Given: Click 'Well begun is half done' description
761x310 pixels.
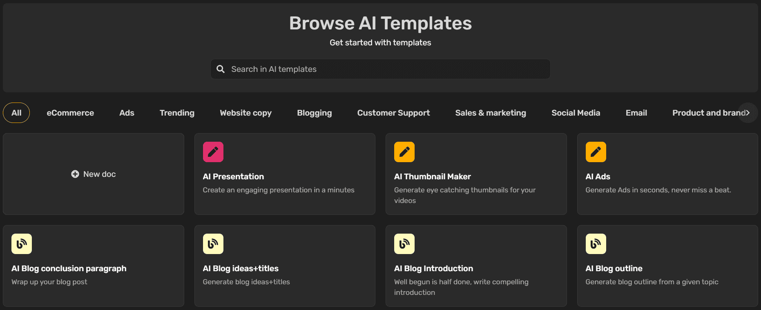Looking at the screenshot, I should pyautogui.click(x=461, y=287).
